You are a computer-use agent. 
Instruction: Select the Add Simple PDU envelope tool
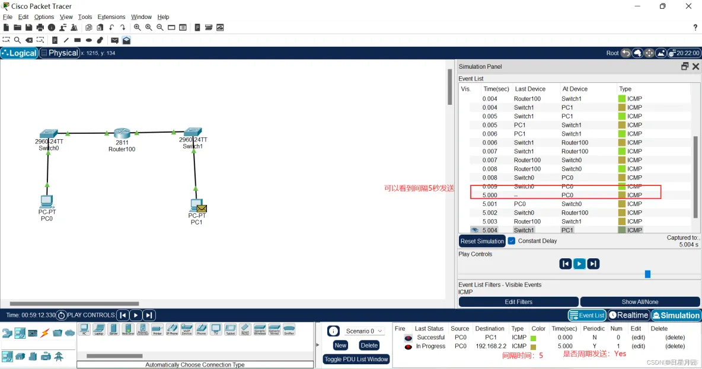(114, 40)
